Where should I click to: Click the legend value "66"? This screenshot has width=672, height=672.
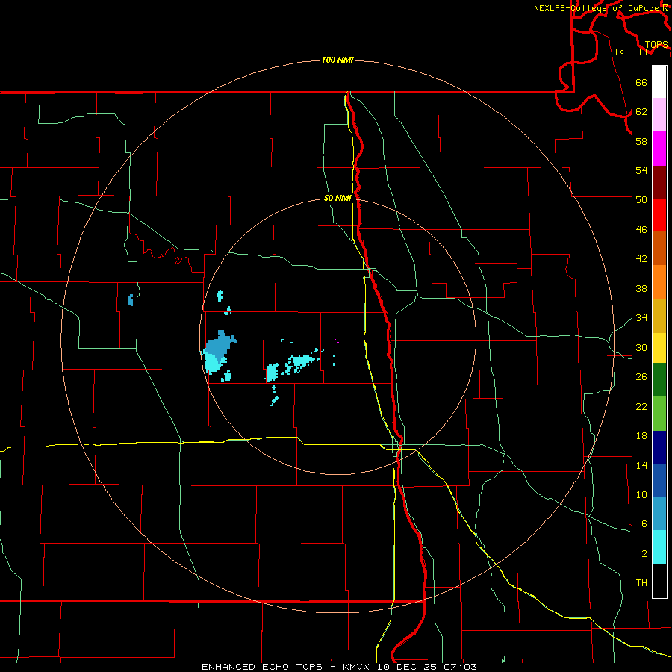pos(641,82)
